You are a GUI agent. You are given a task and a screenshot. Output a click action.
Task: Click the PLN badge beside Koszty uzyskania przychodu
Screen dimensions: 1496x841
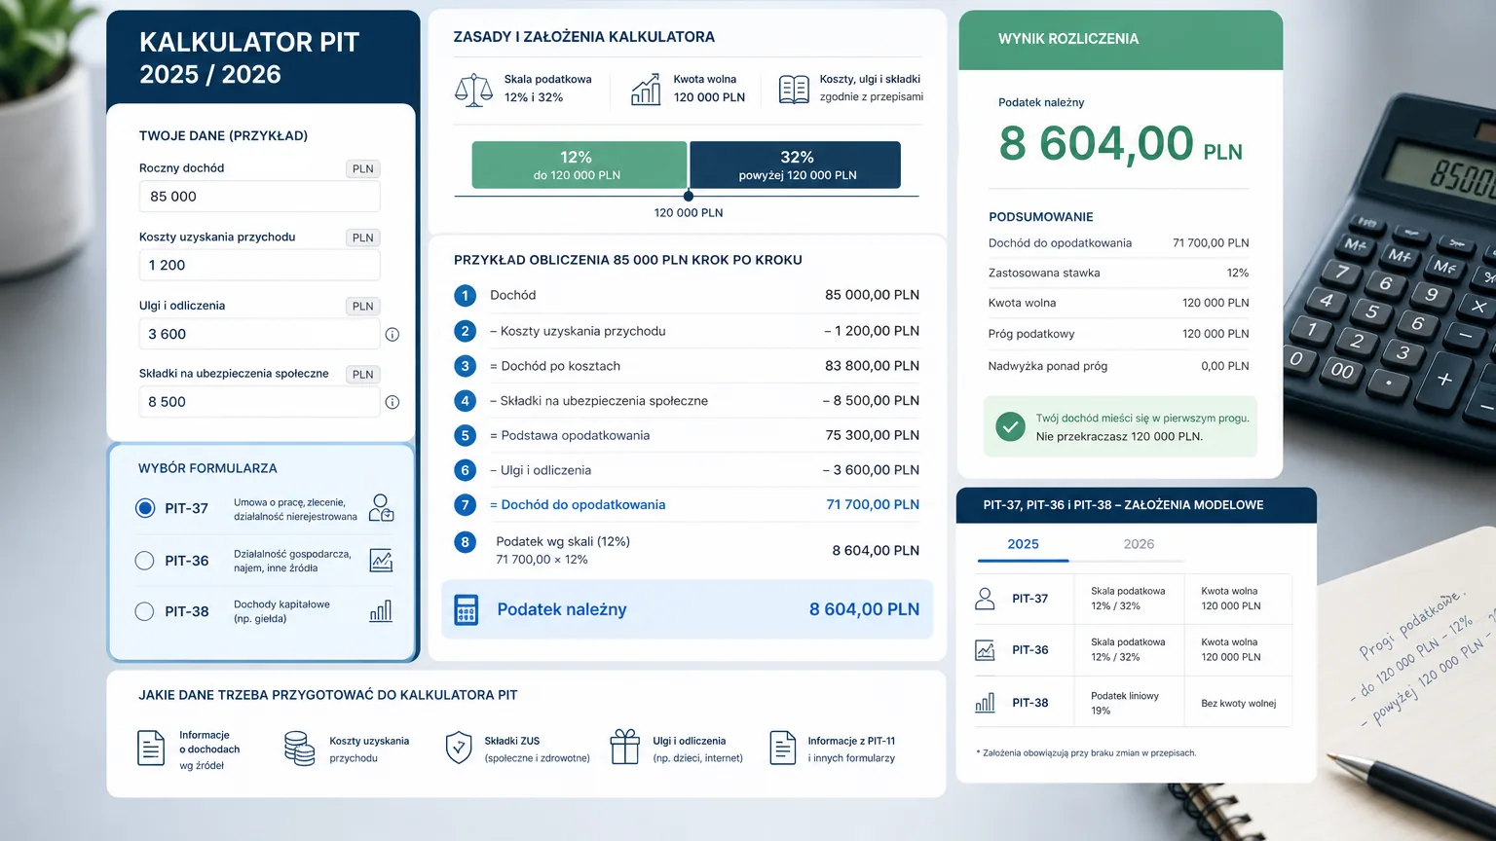[x=363, y=238]
